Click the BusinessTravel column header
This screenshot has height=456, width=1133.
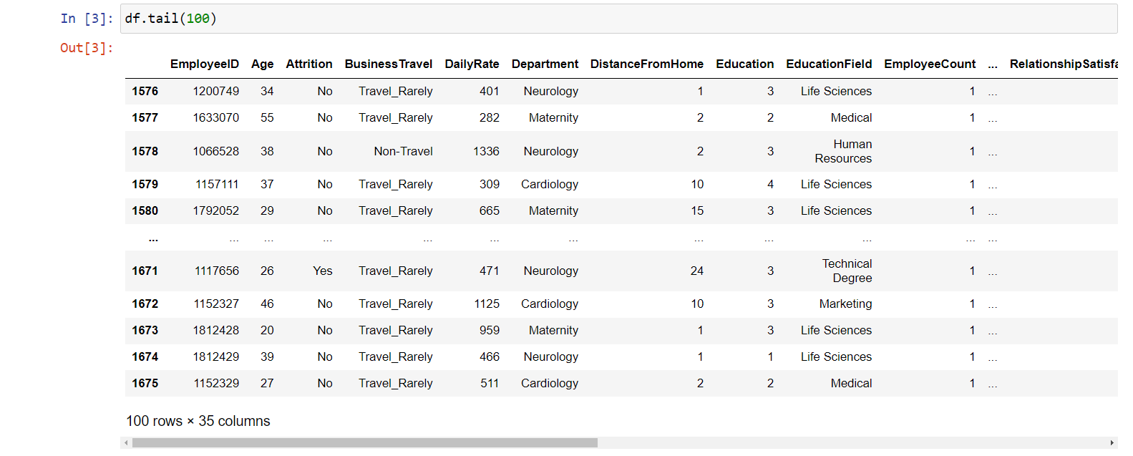pyautogui.click(x=388, y=64)
